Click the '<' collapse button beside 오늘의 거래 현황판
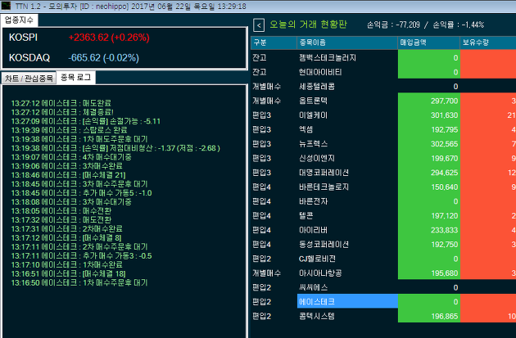 259,25
